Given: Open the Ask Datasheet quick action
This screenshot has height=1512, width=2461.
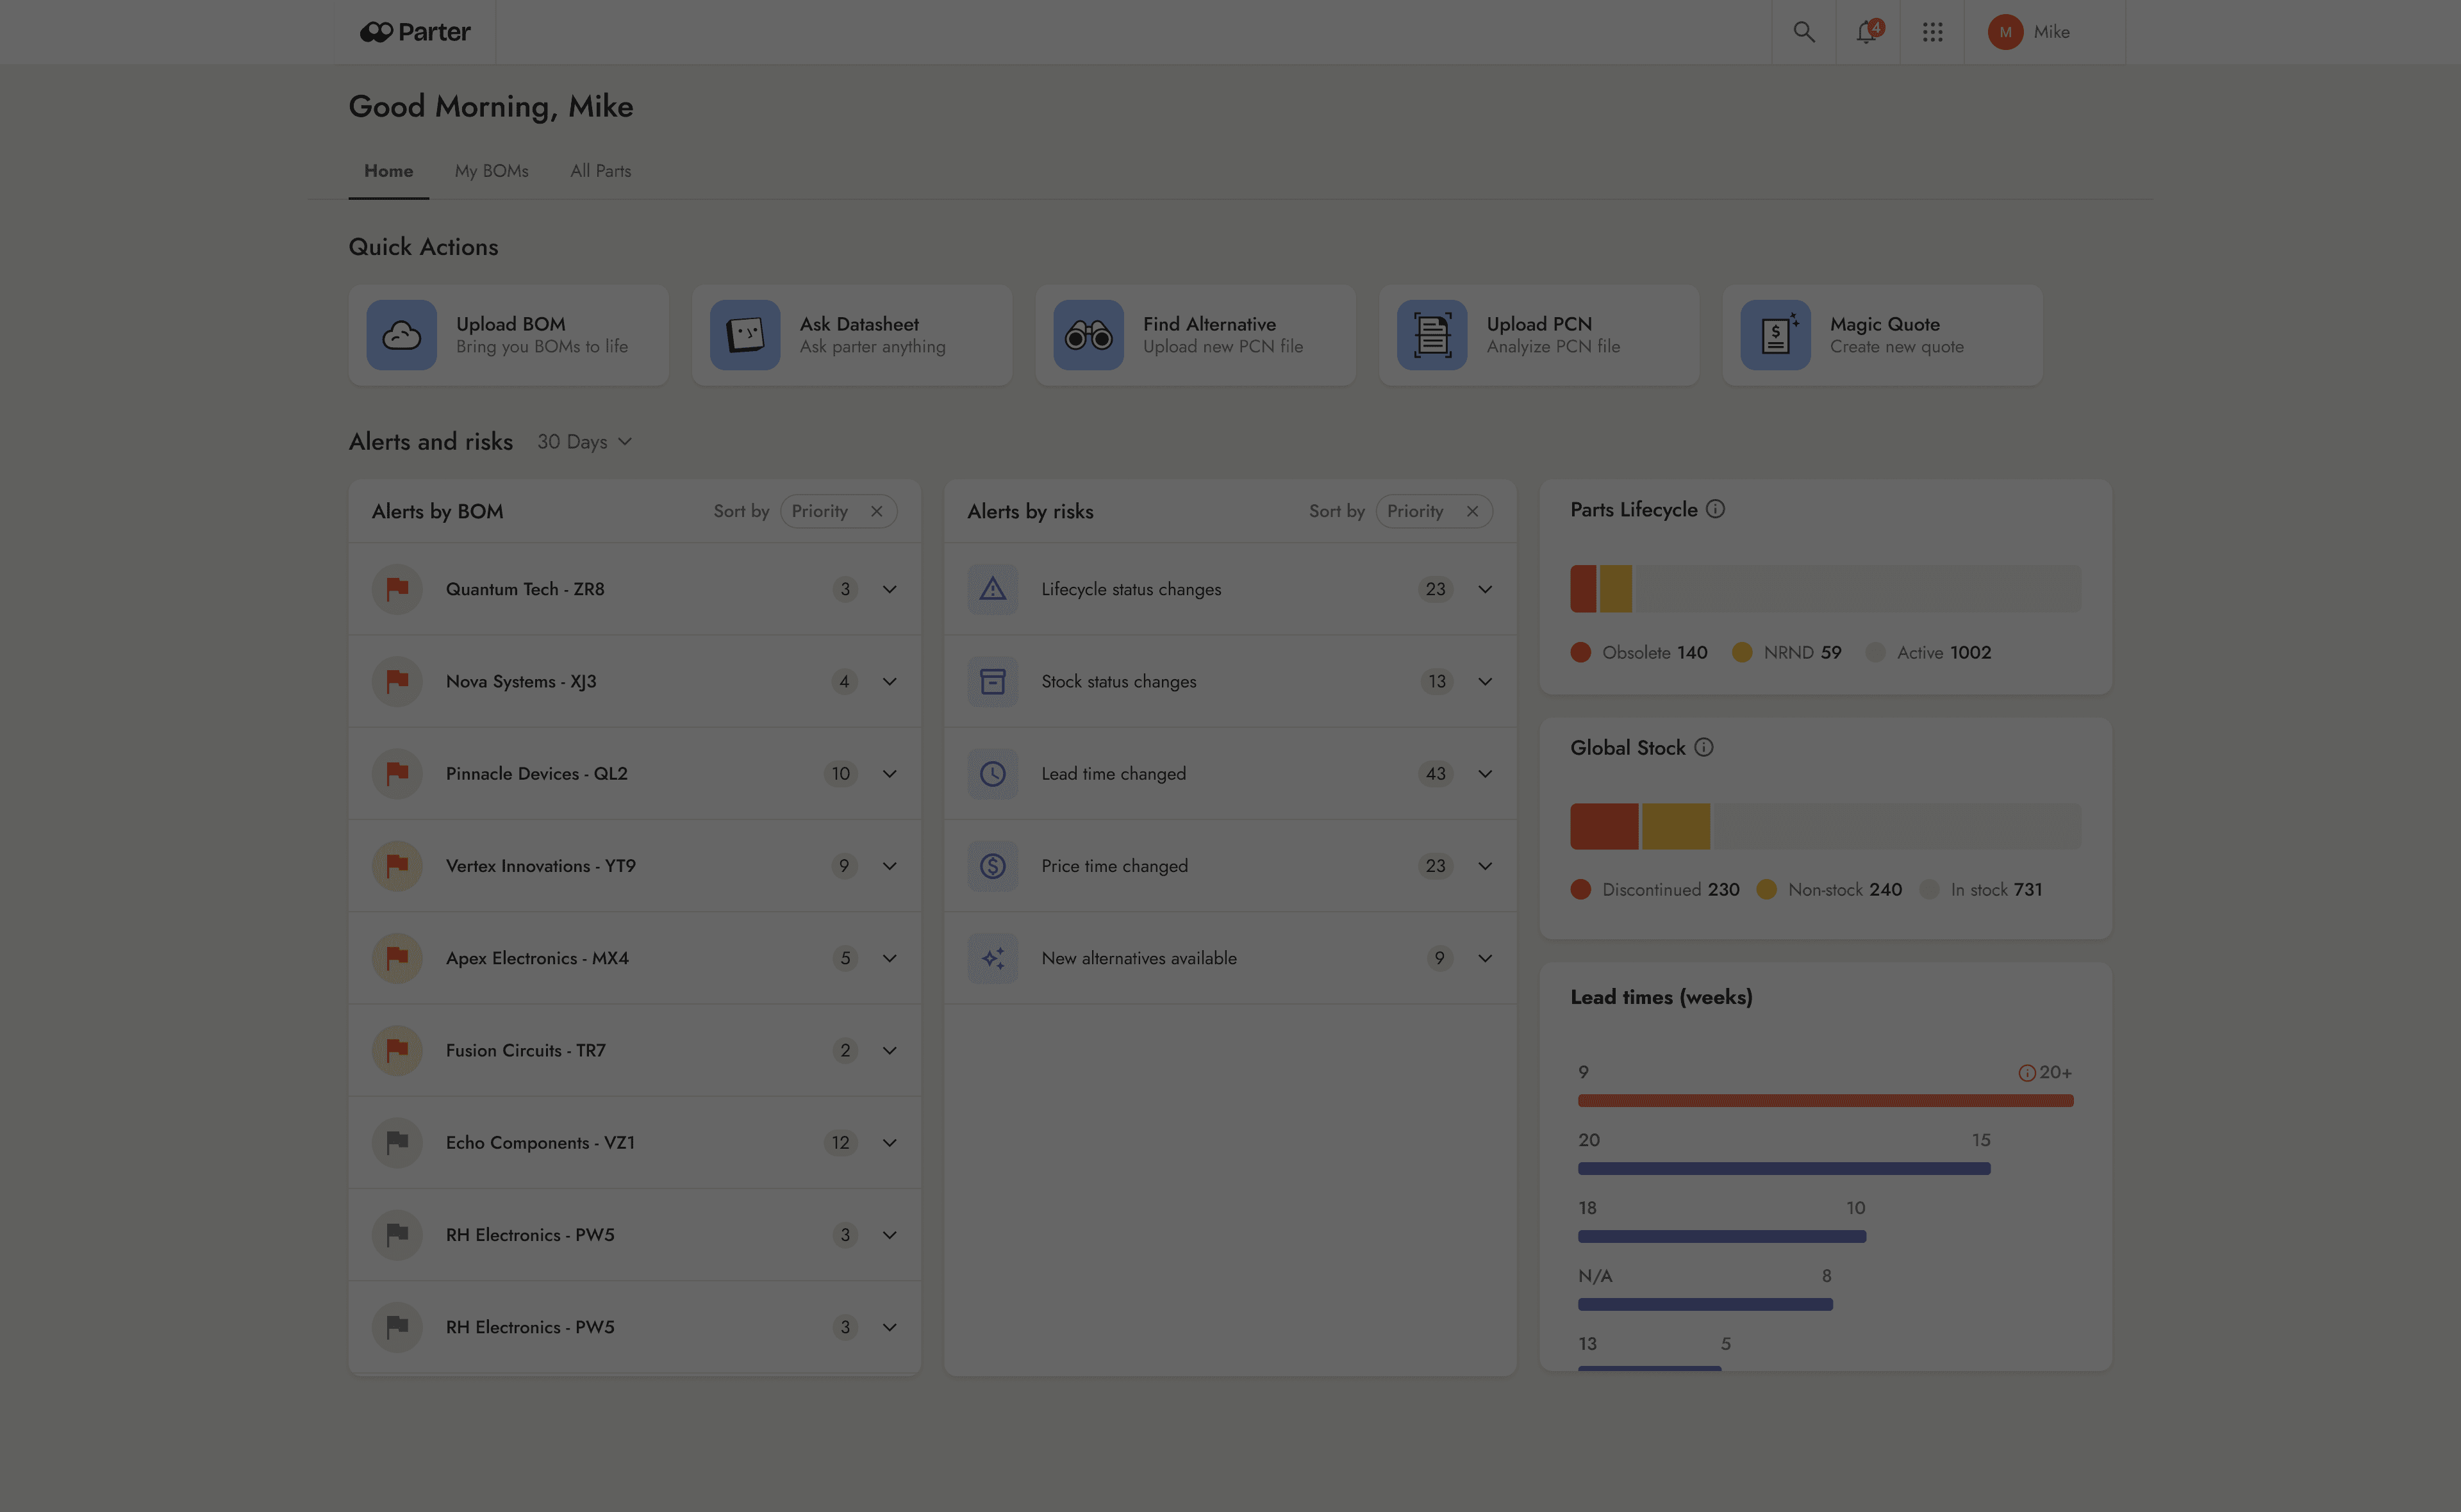Looking at the screenshot, I should pyautogui.click(x=851, y=335).
